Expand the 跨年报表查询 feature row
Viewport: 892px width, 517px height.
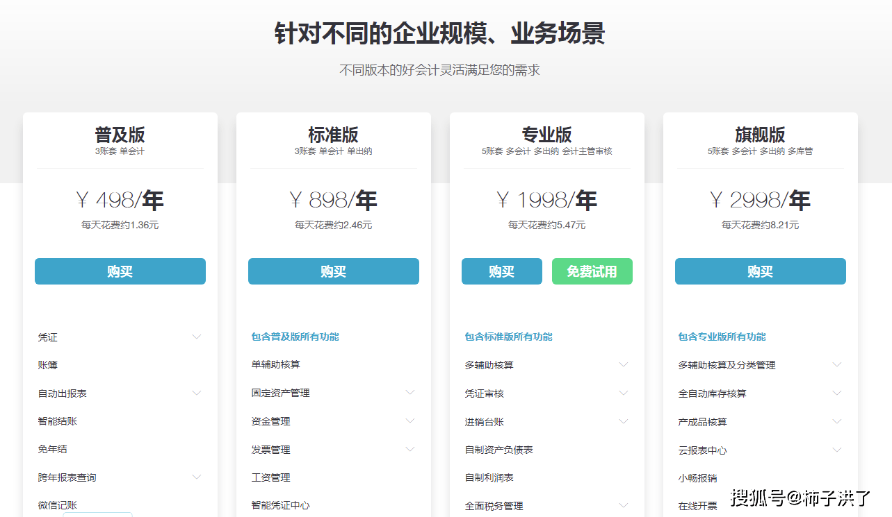[x=197, y=477]
